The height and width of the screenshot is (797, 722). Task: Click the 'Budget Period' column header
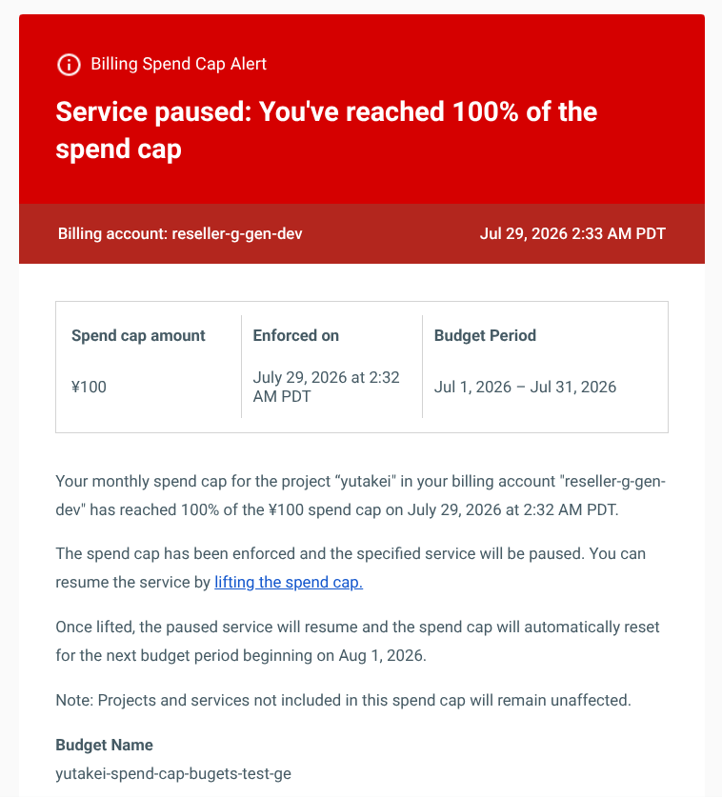[485, 335]
